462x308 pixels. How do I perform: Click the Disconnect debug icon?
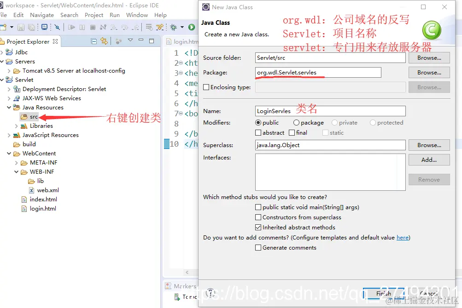coord(103,28)
